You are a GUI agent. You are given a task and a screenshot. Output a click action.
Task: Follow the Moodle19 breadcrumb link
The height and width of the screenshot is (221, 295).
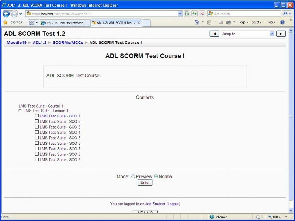[x=17, y=43]
